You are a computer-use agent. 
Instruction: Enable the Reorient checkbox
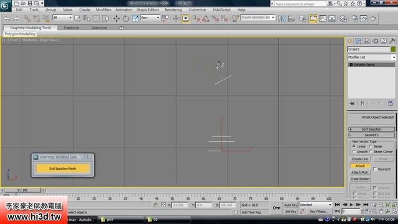click(375, 169)
